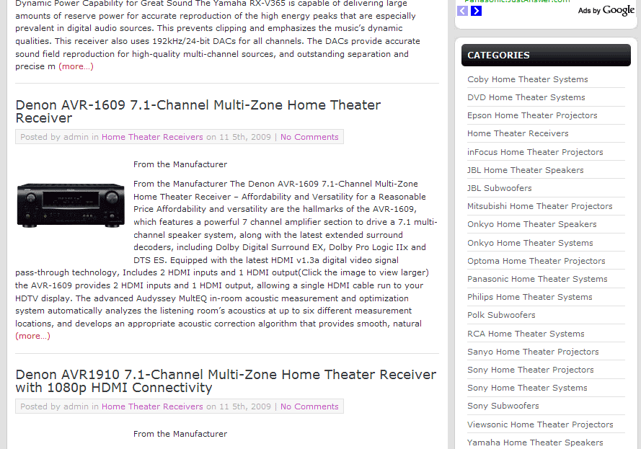Open RCA Home Theater Systems category
Viewport: 641px width, 449px height.
[526, 334]
